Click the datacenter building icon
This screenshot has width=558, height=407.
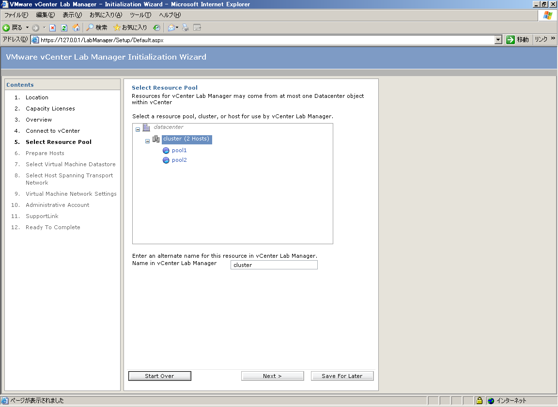[146, 127]
